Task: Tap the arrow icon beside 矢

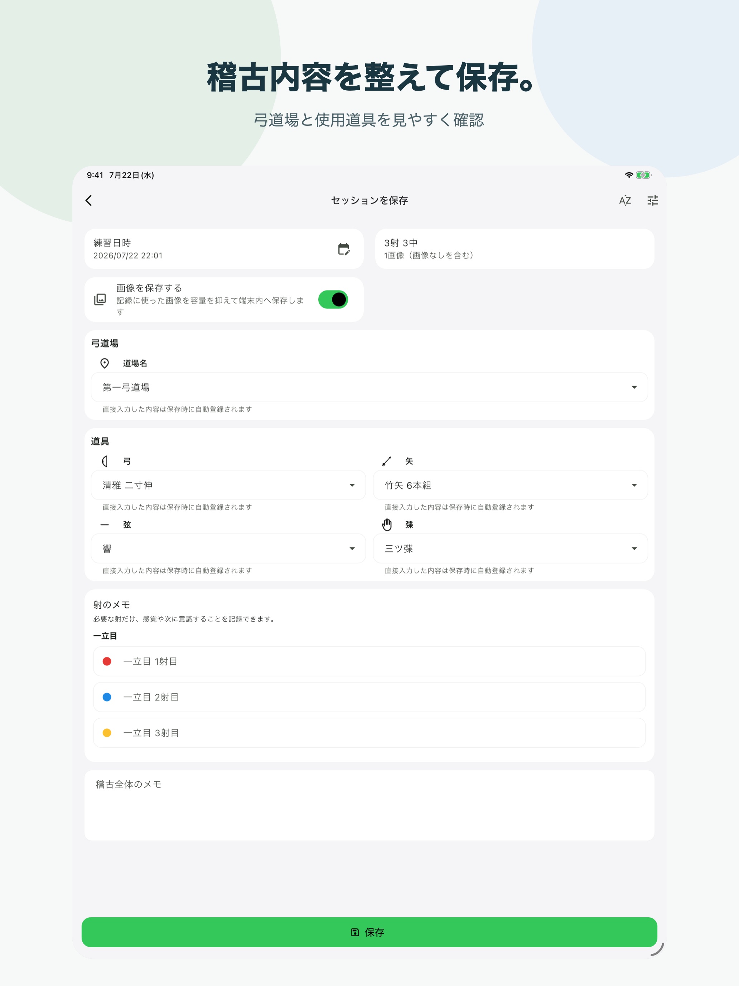Action: (387, 461)
